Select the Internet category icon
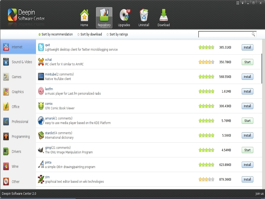265x199 pixels. [x=6, y=47]
